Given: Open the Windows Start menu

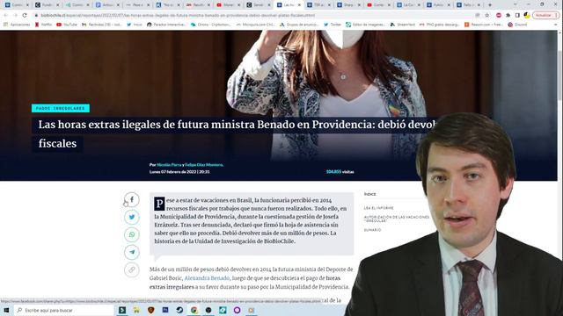Looking at the screenshot, I should point(6,310).
